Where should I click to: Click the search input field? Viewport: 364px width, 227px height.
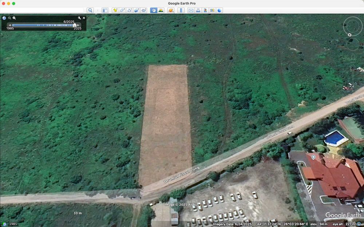click(42, 10)
